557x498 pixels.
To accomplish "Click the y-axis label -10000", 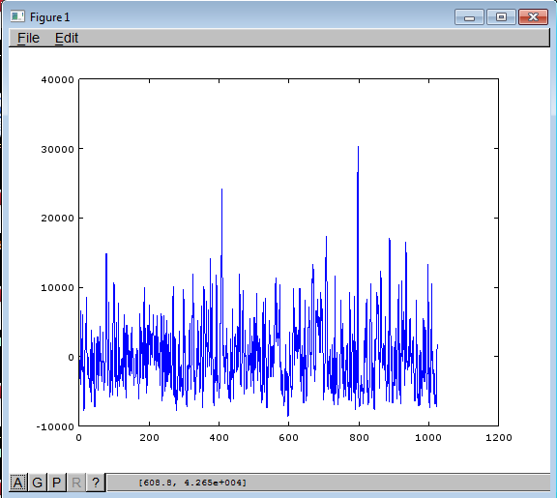I will pyautogui.click(x=55, y=426).
